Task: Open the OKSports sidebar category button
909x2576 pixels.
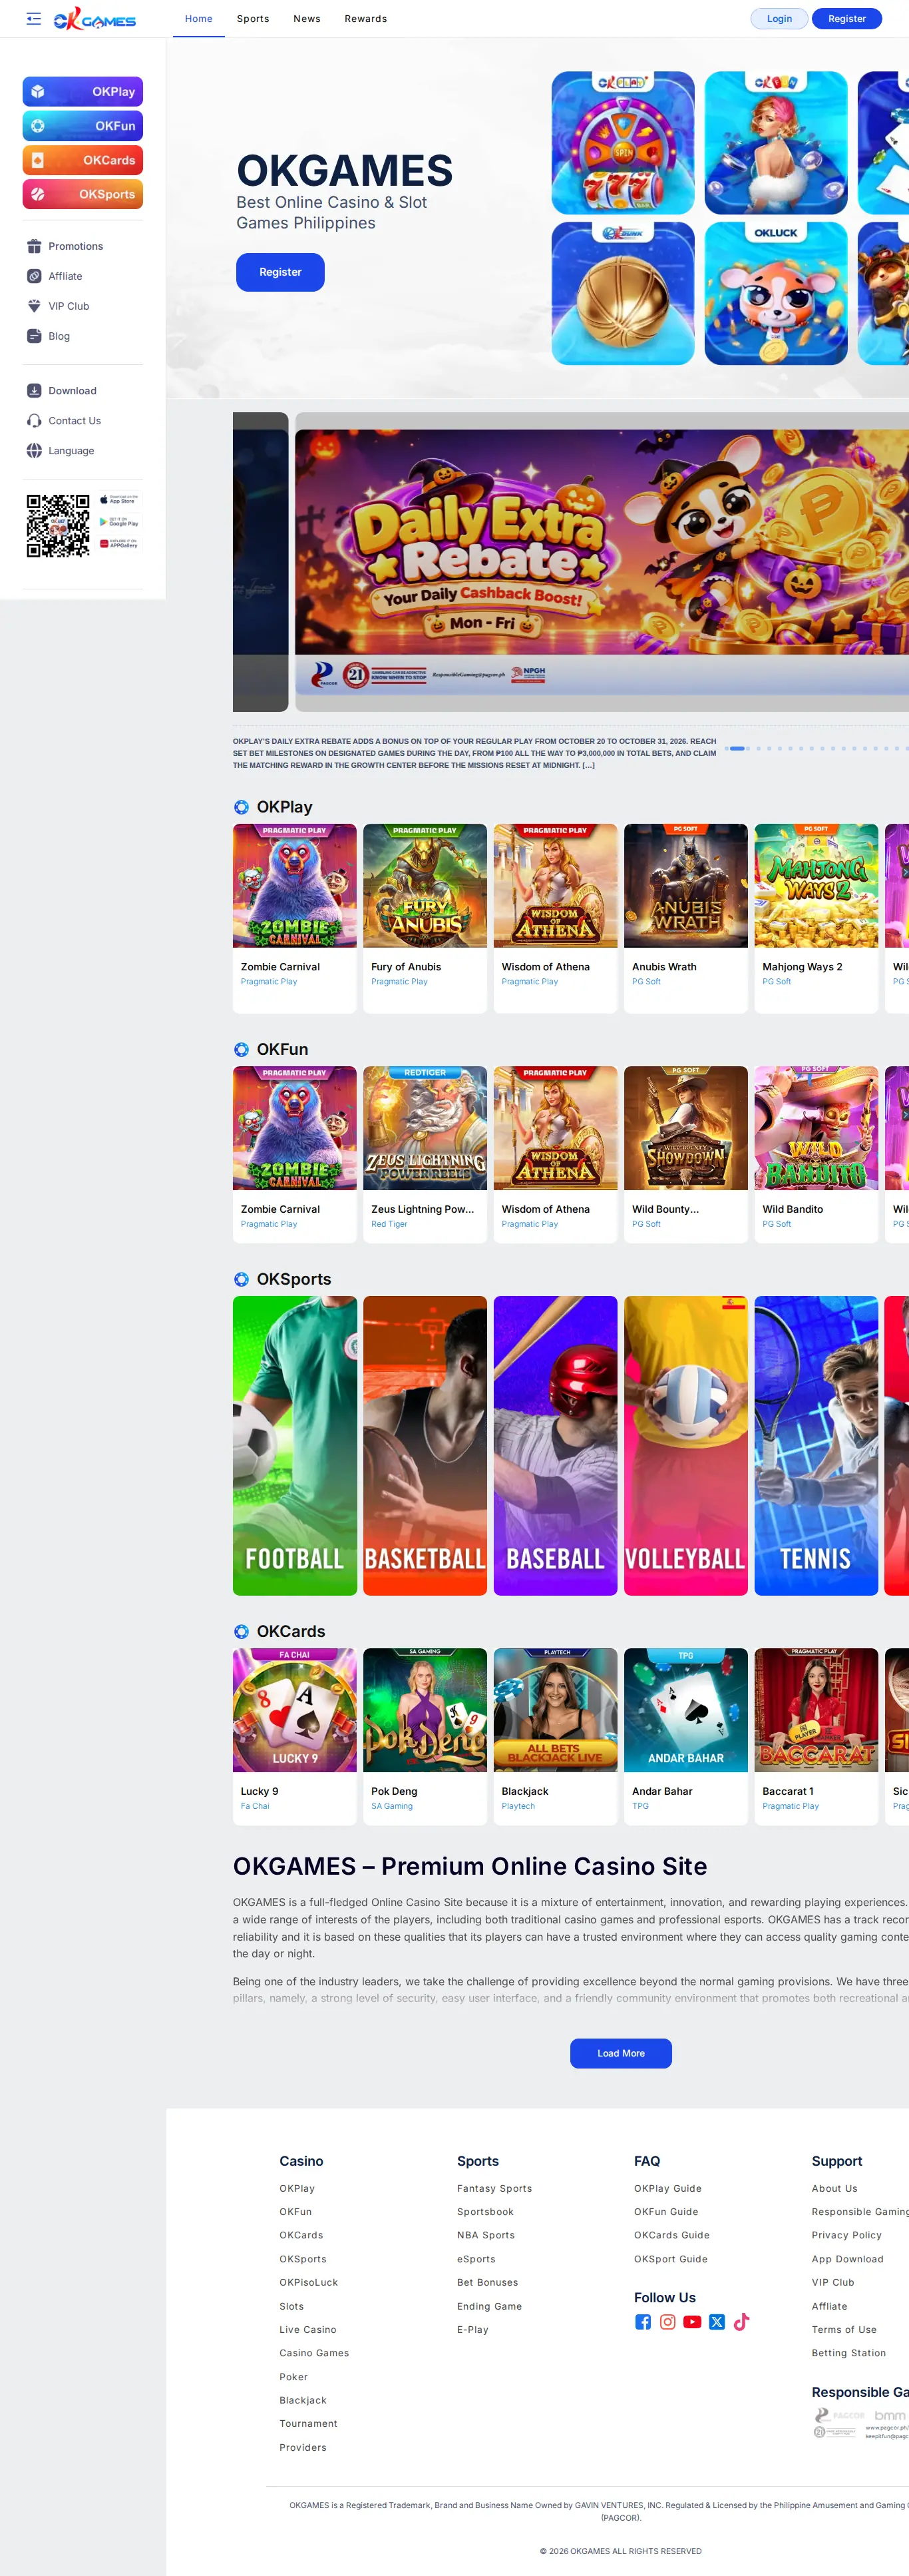Action: tap(83, 194)
